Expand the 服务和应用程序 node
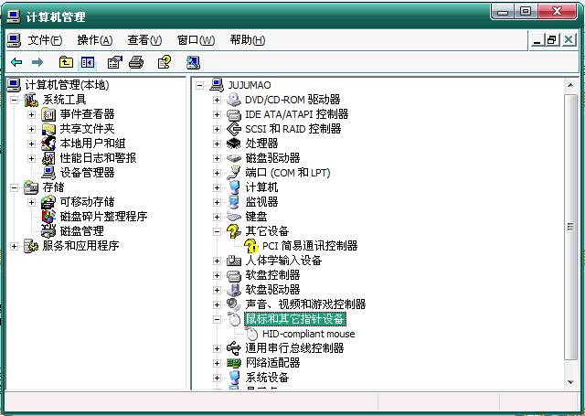This screenshot has height=416, width=585. click(x=15, y=246)
